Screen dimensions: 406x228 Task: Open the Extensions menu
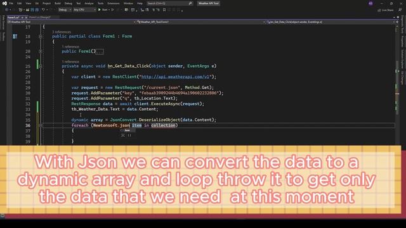[114, 3]
